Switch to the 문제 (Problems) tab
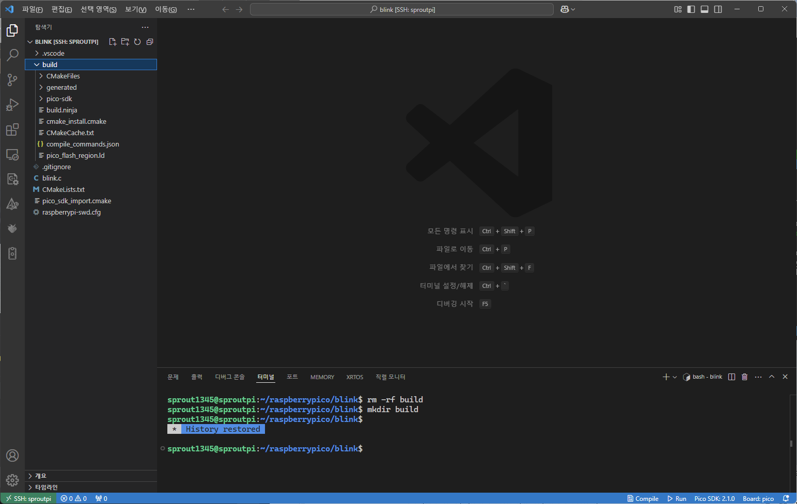The height and width of the screenshot is (504, 797). (173, 377)
